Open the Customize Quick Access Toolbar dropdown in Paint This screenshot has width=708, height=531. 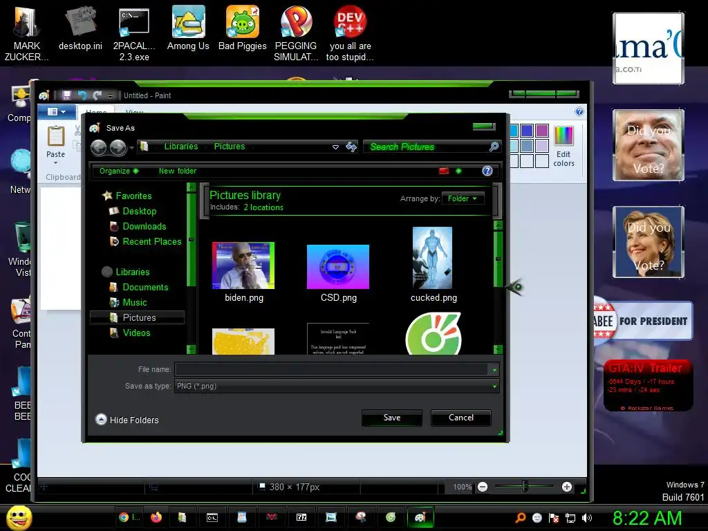[x=110, y=95]
